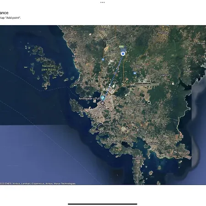
Task: Tap the Štinjan label near the coast
Action: click(79, 83)
